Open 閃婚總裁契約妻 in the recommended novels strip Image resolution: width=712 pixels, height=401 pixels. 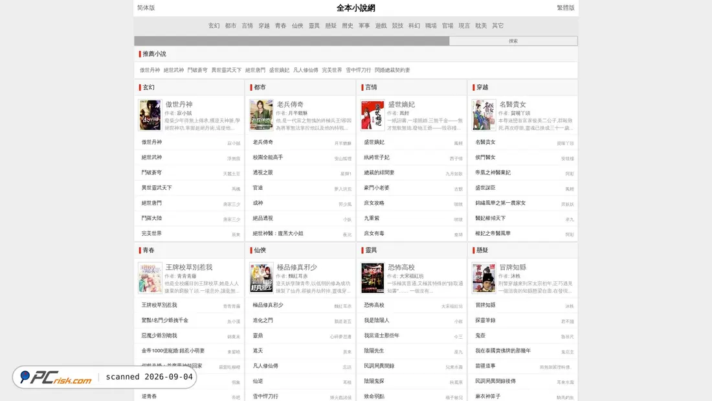coord(392,70)
